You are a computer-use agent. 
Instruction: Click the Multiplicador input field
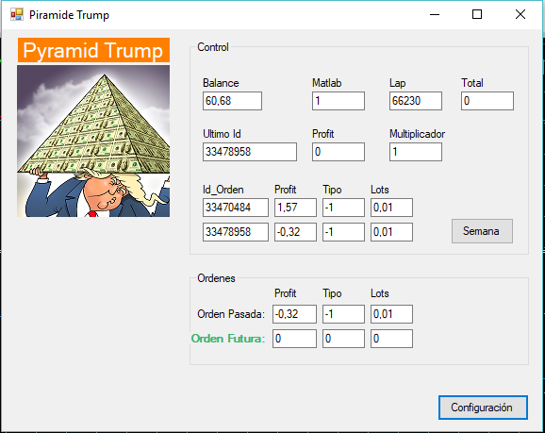click(x=416, y=152)
